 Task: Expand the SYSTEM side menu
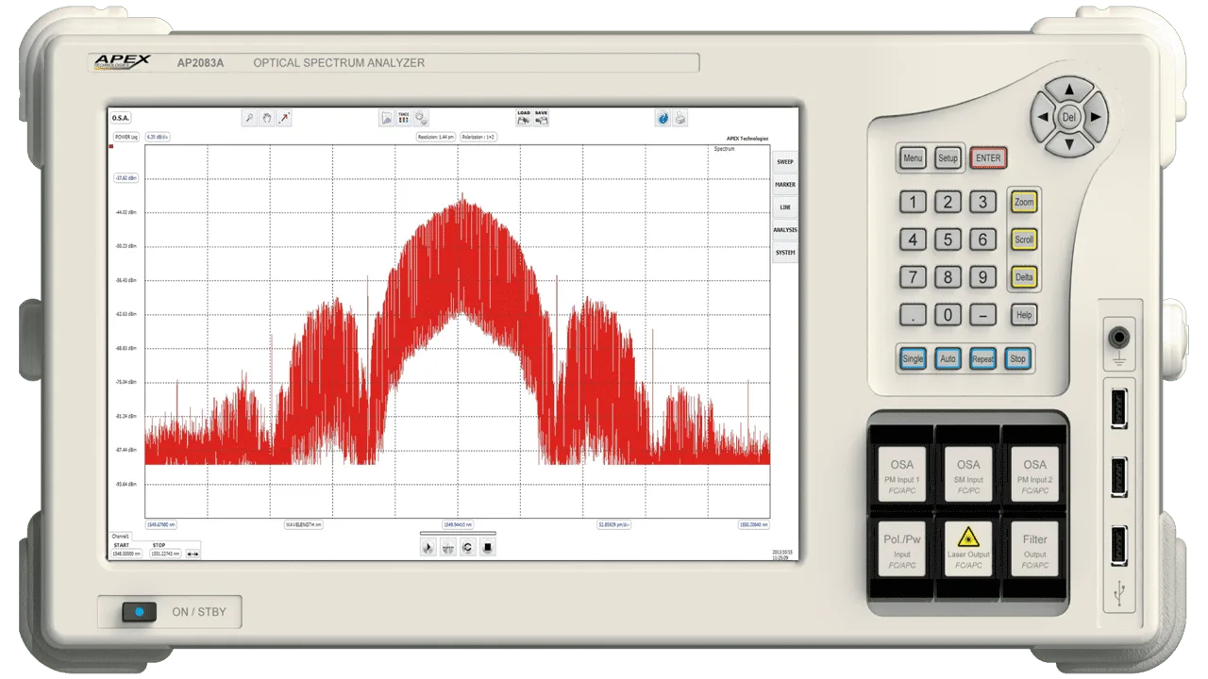(x=784, y=253)
